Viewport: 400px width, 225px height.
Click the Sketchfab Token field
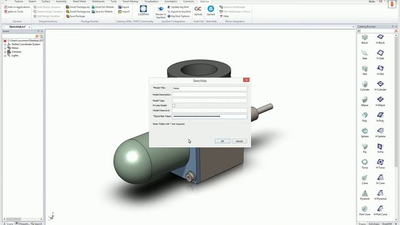coord(210,116)
